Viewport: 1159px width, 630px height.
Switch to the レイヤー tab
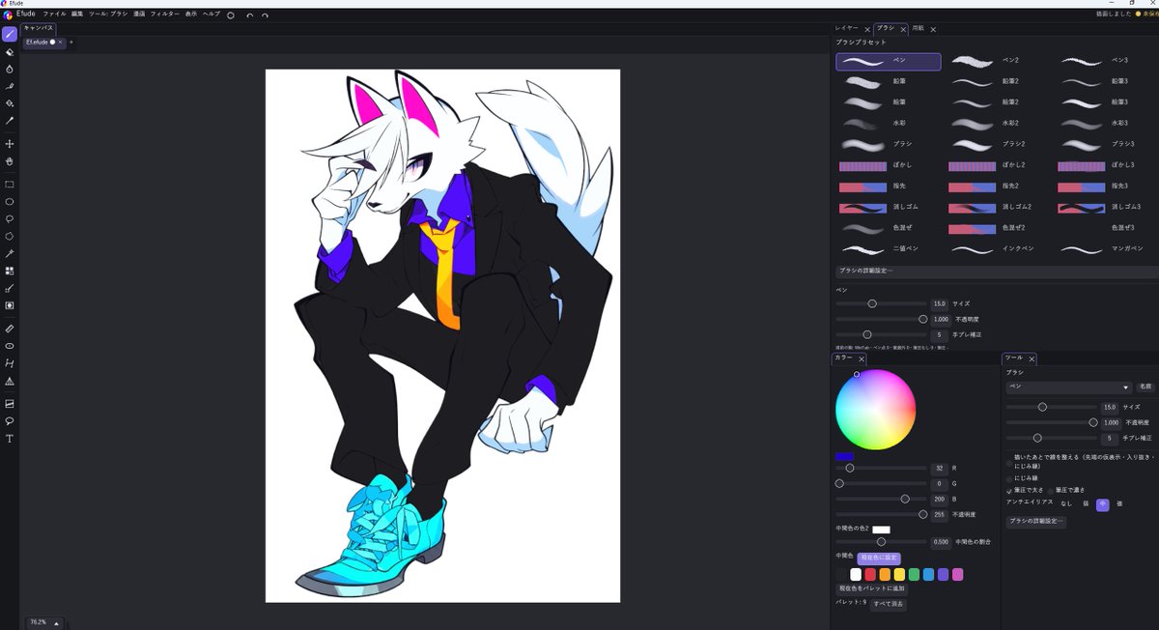[847, 30]
